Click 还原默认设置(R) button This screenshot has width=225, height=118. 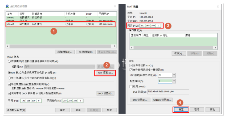pos(16,110)
